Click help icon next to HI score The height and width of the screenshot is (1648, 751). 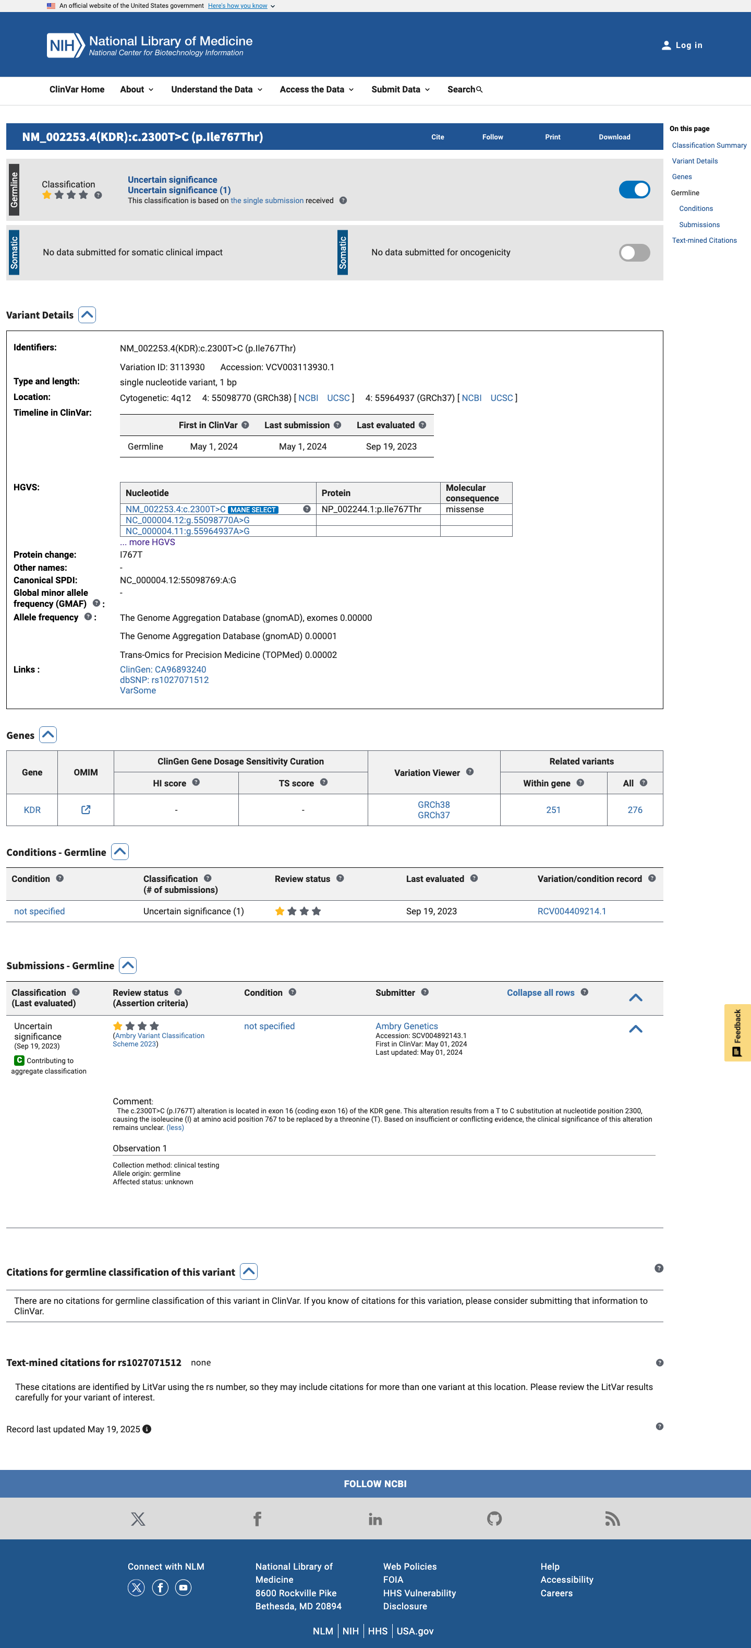pos(196,782)
